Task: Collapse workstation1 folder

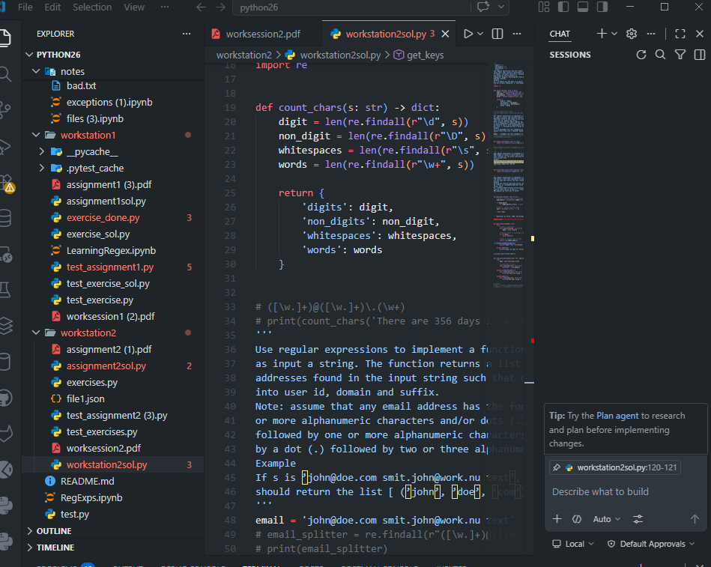Action: pyautogui.click(x=36, y=135)
